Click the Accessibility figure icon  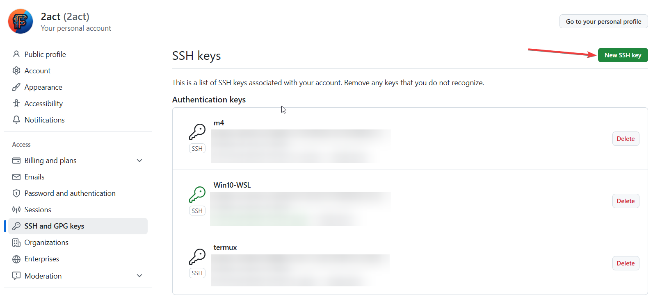16,103
